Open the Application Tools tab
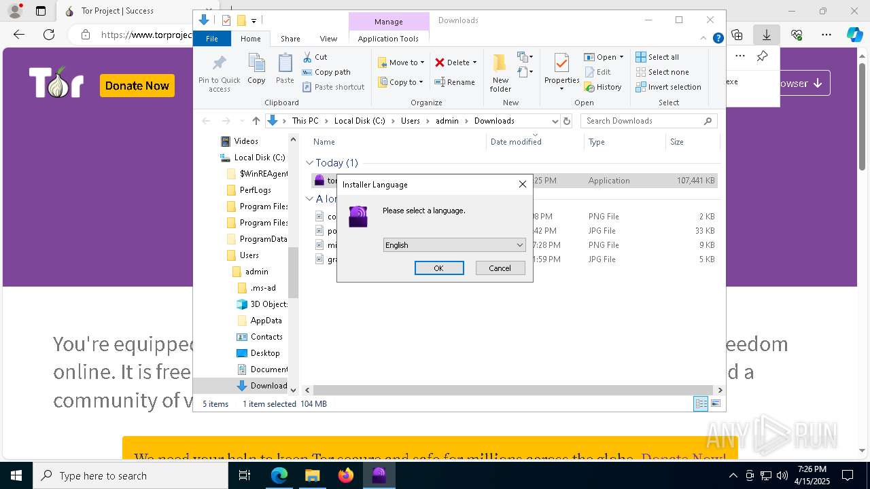Viewport: 870px width, 489px height. point(388,39)
